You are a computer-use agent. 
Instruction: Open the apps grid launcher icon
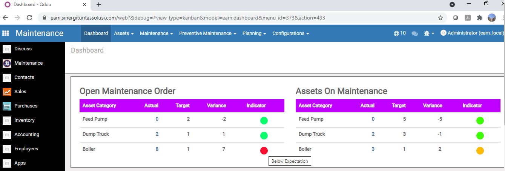[6, 33]
